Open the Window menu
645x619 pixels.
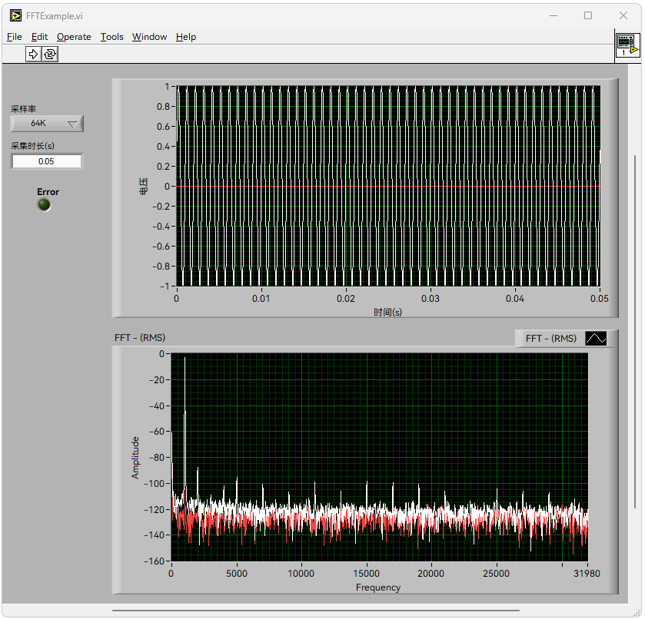pos(149,37)
